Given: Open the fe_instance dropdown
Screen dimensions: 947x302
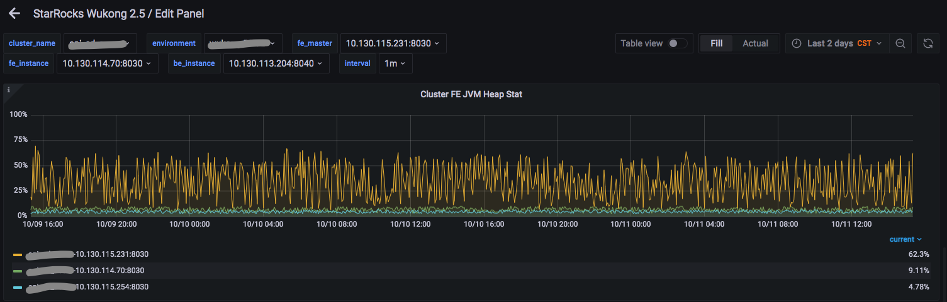Looking at the screenshot, I should [107, 63].
